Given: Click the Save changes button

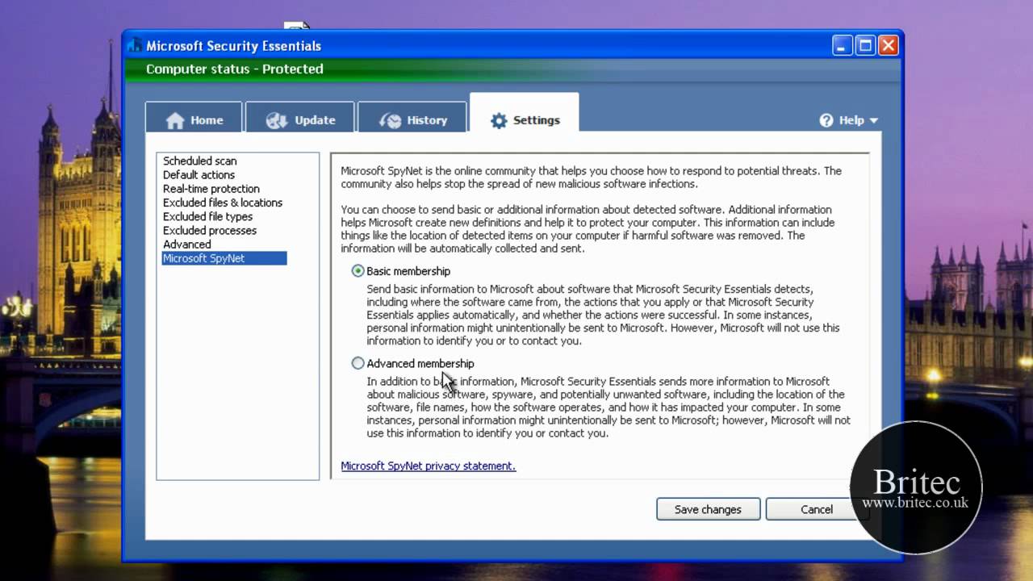Looking at the screenshot, I should click(x=708, y=509).
